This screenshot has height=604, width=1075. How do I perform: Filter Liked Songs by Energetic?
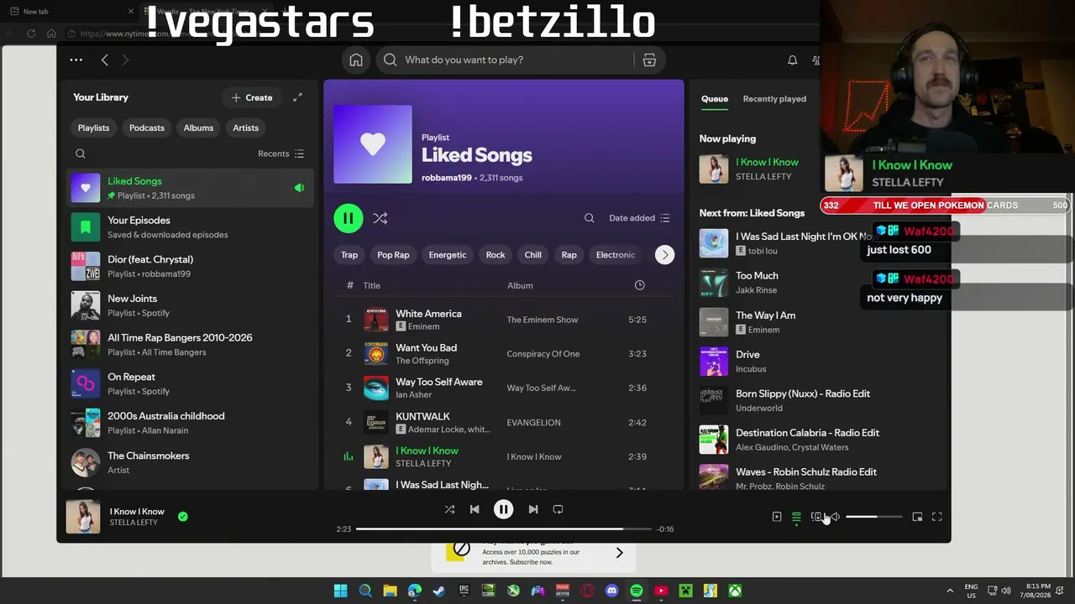tap(448, 255)
